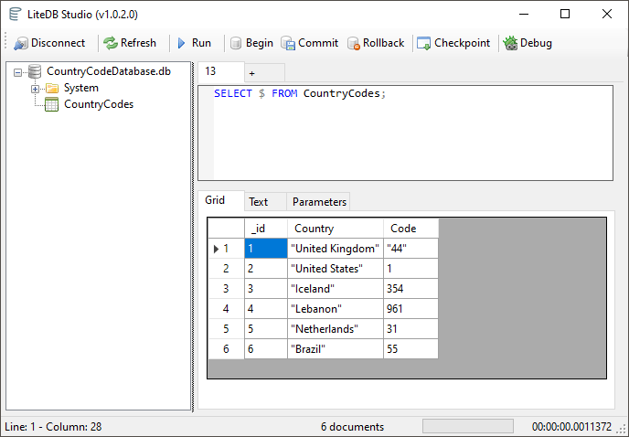
Task: Open the Debug tool icon
Action: click(x=510, y=43)
